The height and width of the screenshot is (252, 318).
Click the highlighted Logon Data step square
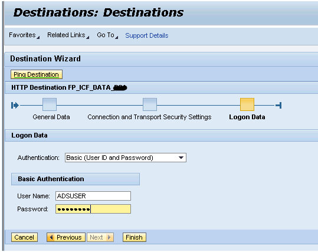pos(247,104)
